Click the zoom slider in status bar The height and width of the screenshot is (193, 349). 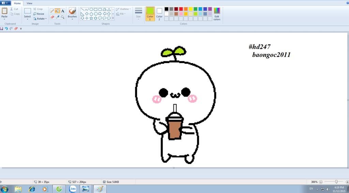point(336,182)
